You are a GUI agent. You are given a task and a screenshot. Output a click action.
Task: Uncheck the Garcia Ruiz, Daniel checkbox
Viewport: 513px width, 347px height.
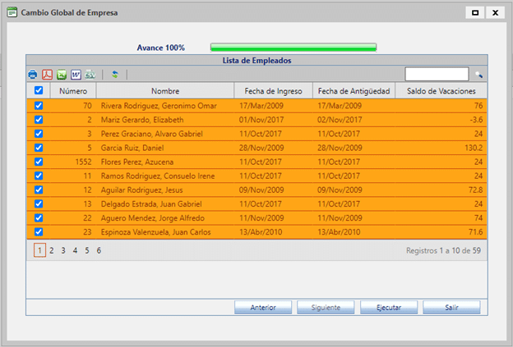tap(39, 148)
